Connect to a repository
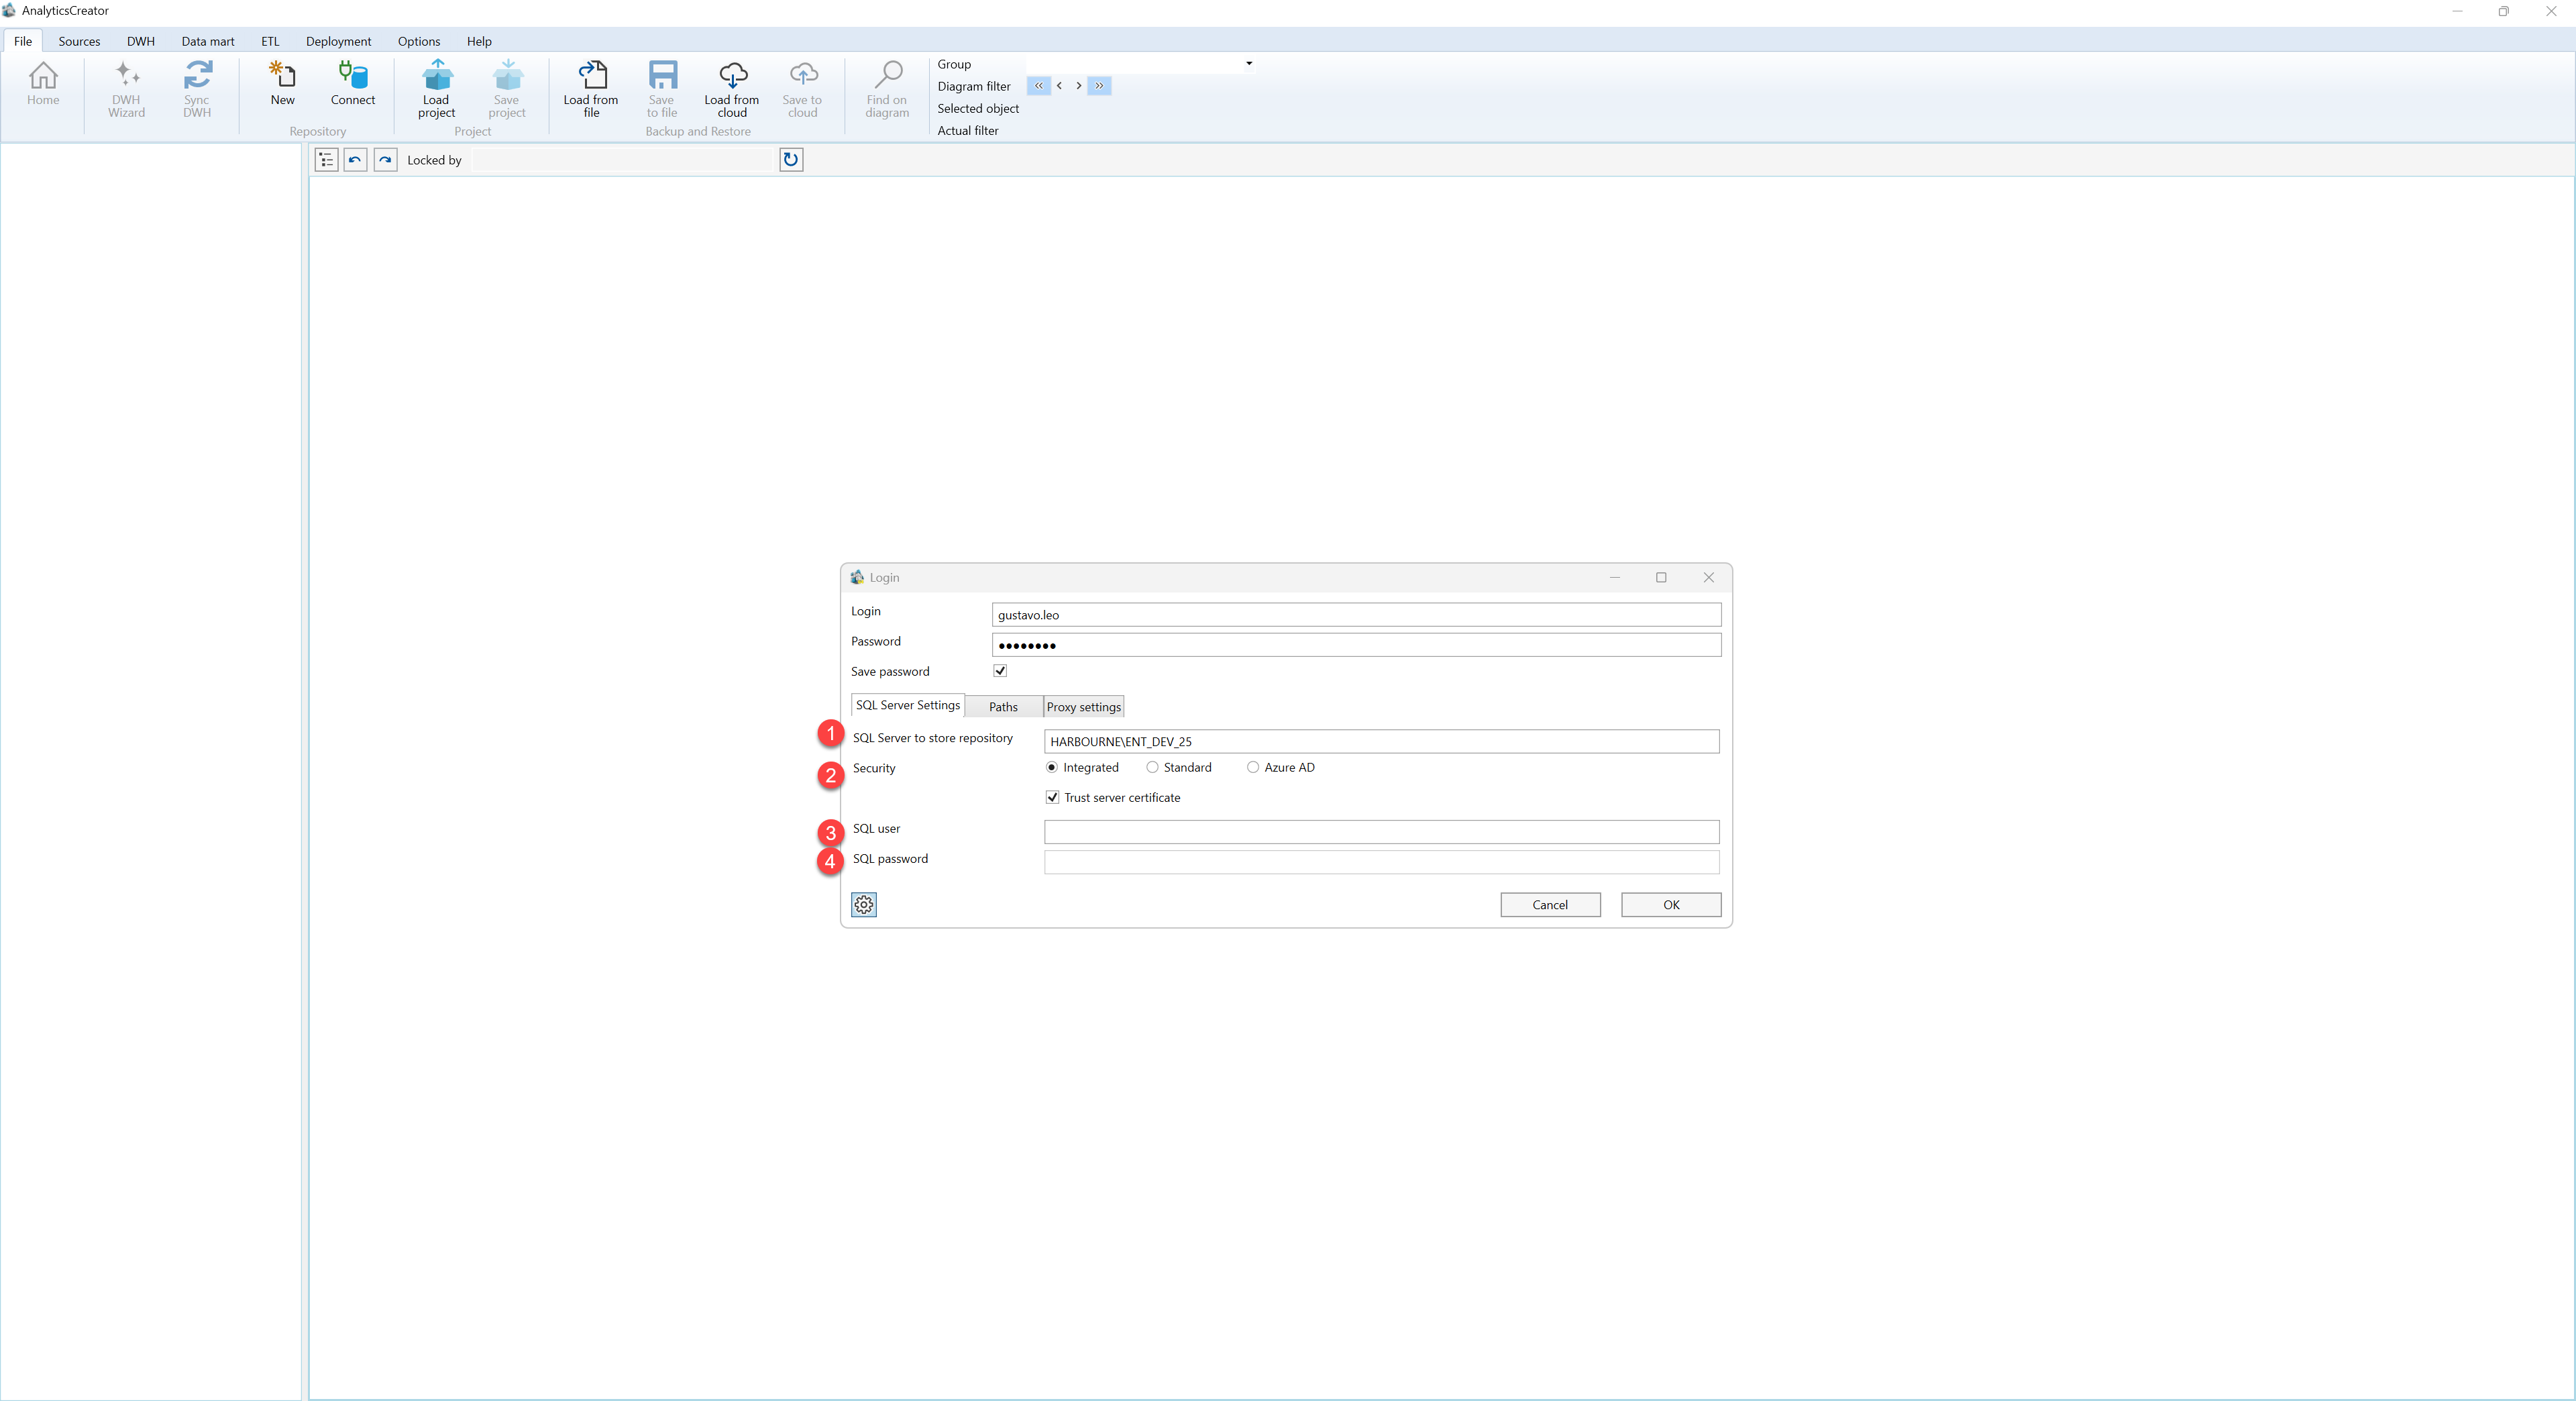This screenshot has width=2576, height=1401. 353,84
